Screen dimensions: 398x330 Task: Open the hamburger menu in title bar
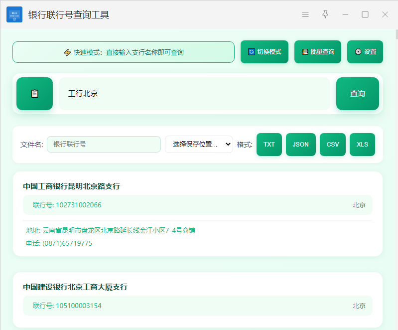click(305, 14)
